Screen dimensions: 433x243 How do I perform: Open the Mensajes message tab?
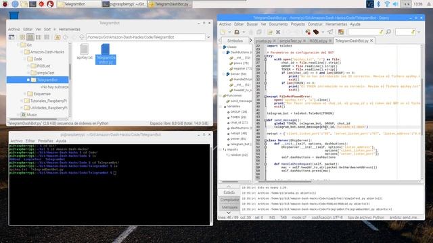pos(229,207)
